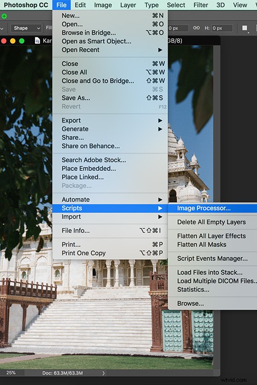Open the View menu
Screen dimensions: 257x385
pos(240,5)
